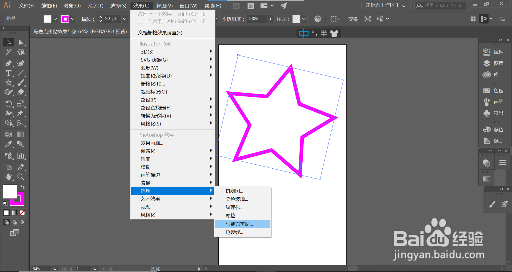
Task: Click the recolor artwork wheel icon
Action: click(x=318, y=19)
